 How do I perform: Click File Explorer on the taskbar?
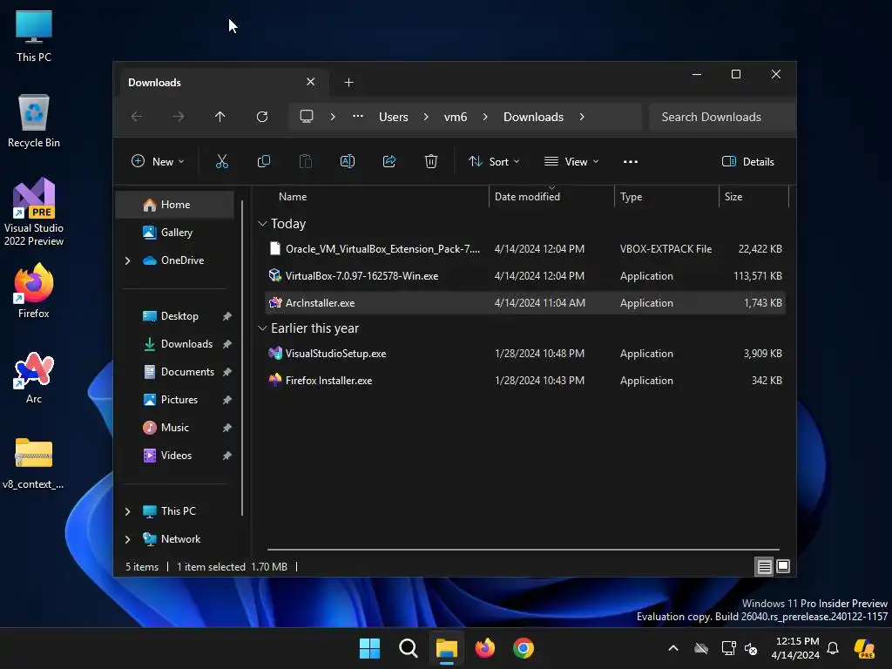447,648
